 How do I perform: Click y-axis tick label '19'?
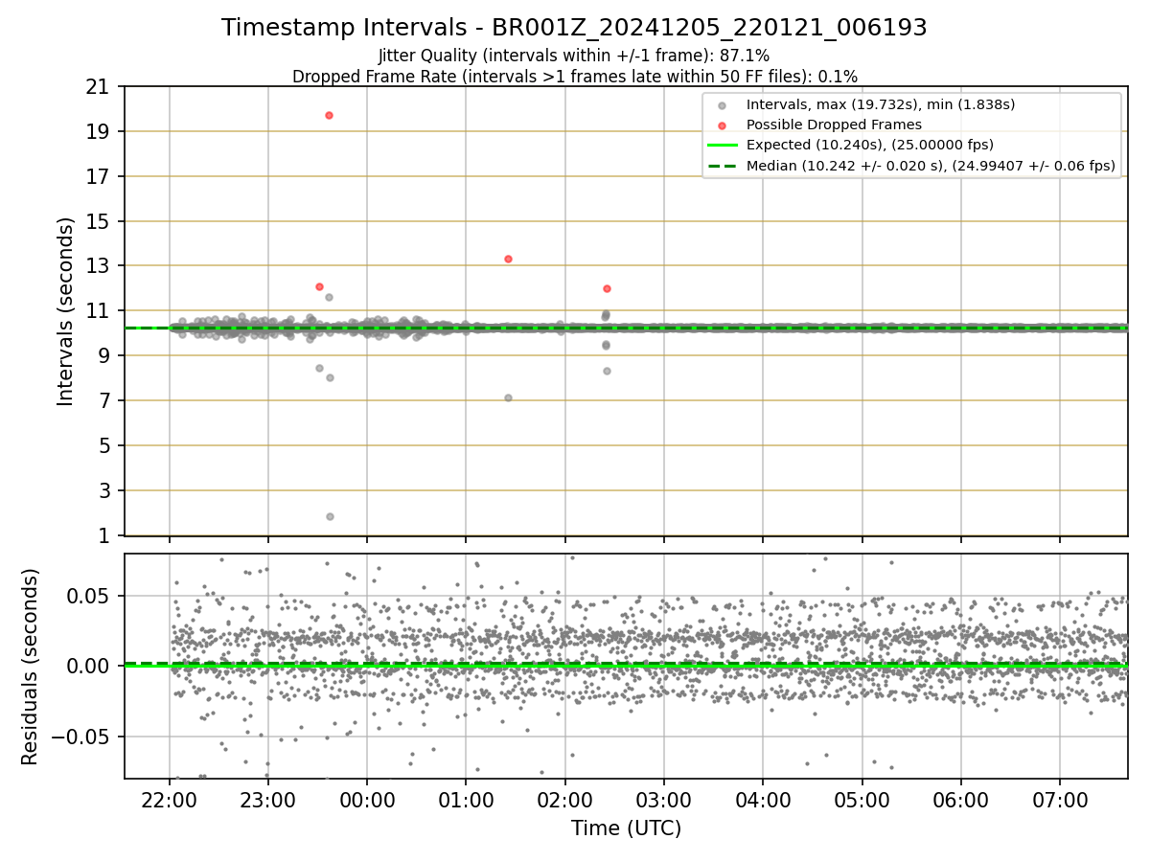97,132
